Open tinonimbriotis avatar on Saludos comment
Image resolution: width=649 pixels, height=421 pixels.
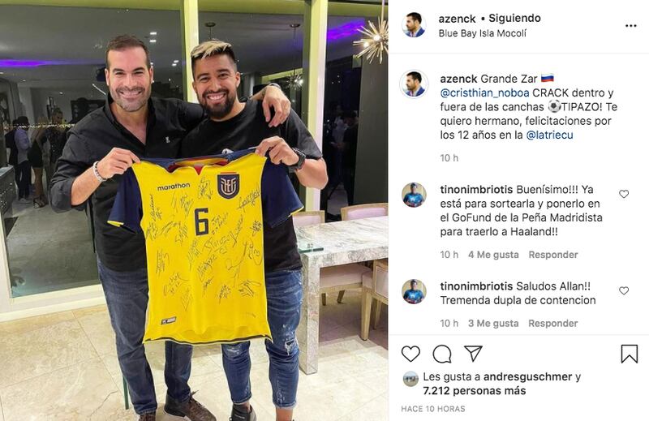pos(414,292)
